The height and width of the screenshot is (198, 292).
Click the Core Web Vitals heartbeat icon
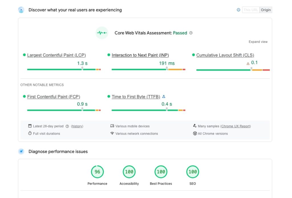[x=102, y=33]
